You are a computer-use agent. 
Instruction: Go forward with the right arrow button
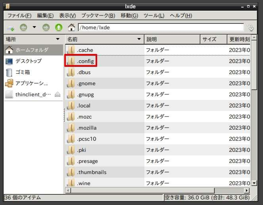click(x=46, y=27)
